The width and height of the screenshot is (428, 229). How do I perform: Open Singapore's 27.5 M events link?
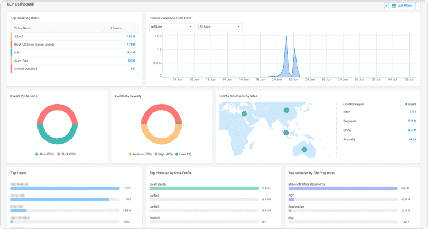[x=412, y=121]
